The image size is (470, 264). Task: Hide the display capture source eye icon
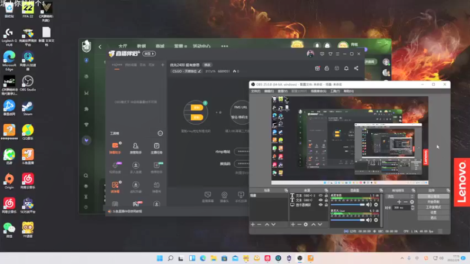click(320, 205)
